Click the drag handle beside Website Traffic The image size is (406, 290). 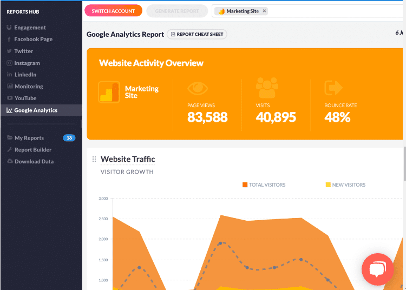(x=94, y=159)
